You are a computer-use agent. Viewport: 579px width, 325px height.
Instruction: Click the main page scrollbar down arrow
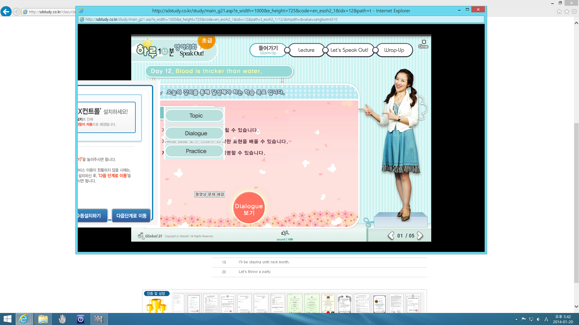click(x=576, y=307)
